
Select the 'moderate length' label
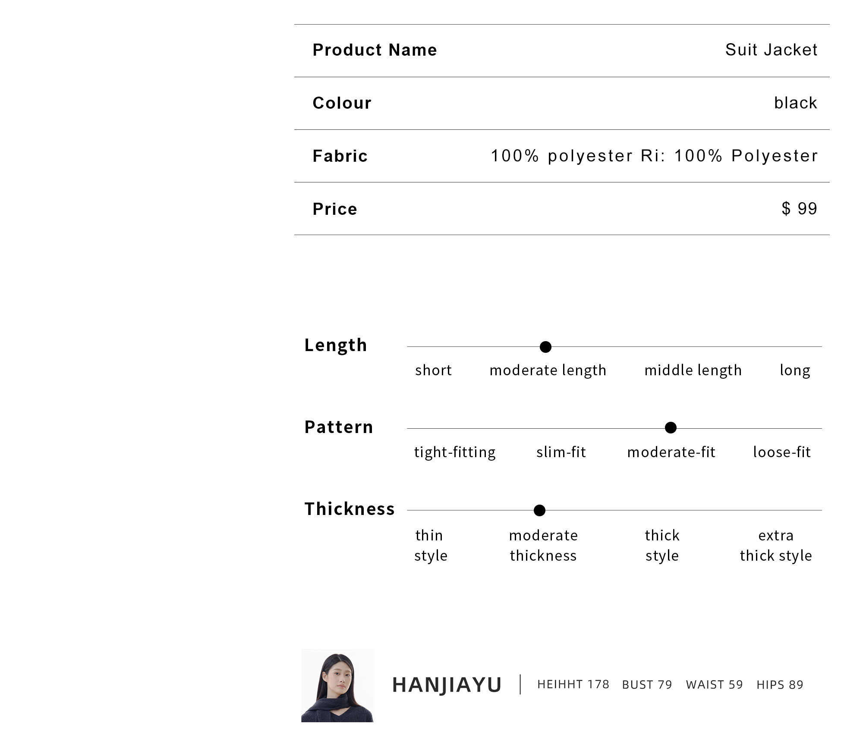coord(548,371)
